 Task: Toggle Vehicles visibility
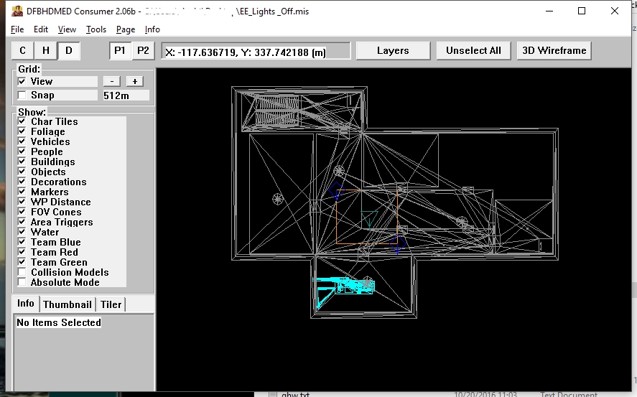pyautogui.click(x=22, y=141)
